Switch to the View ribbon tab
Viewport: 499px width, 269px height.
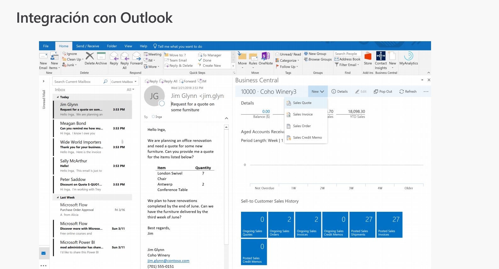(128, 46)
